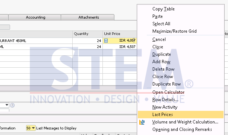The width and height of the screenshot is (228, 135).
Task: Click Close Row menu item
Action: coord(180,77)
